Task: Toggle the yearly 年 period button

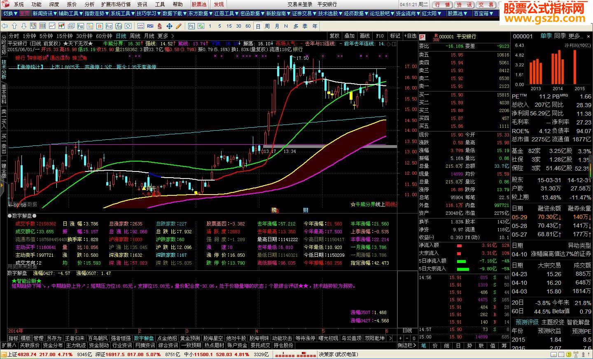Action: (x=315, y=26)
